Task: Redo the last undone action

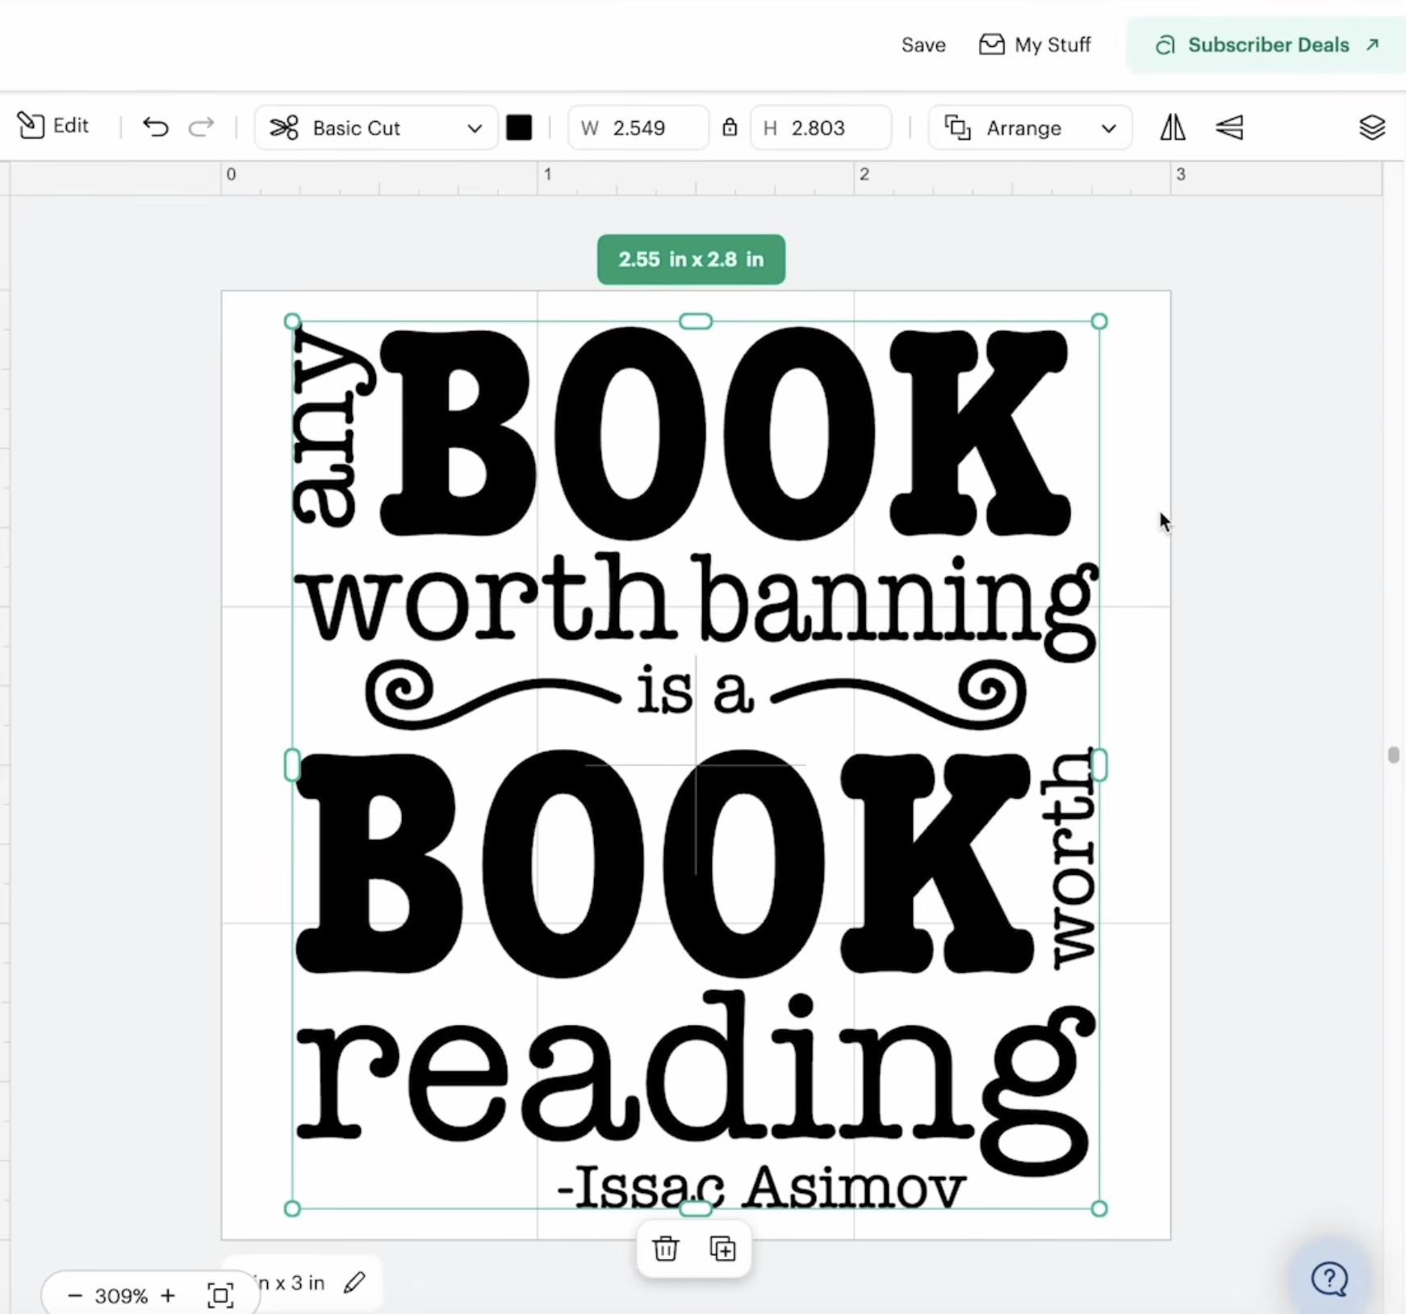Action: pos(201,128)
